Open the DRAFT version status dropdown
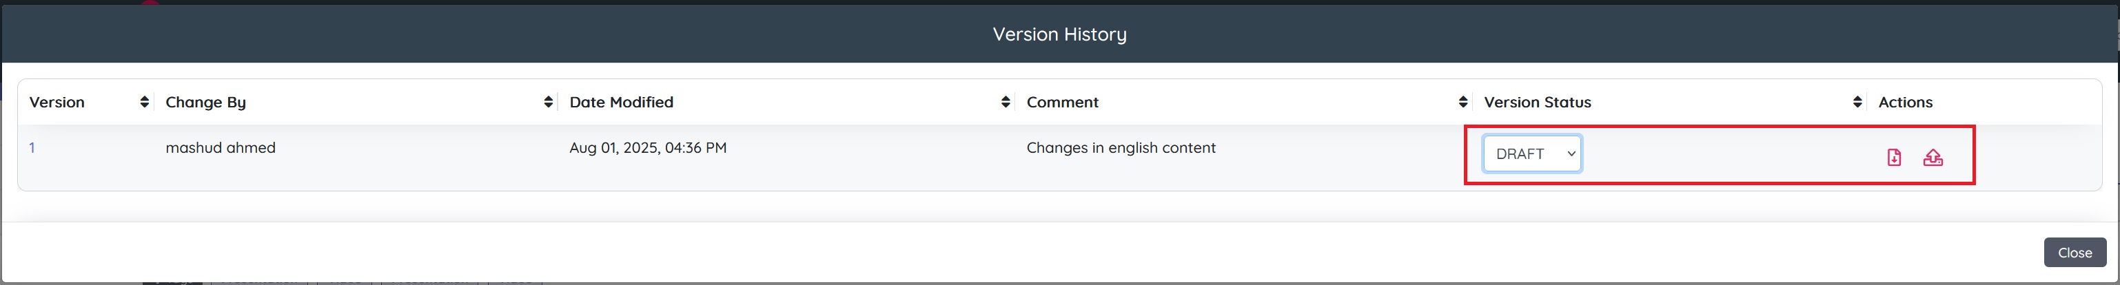 (x=1531, y=154)
